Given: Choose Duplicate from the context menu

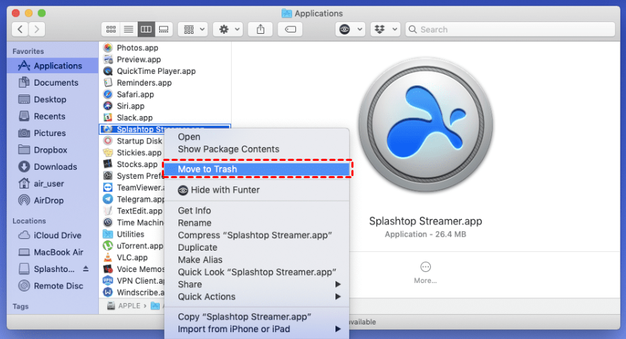Looking at the screenshot, I should point(257,247).
